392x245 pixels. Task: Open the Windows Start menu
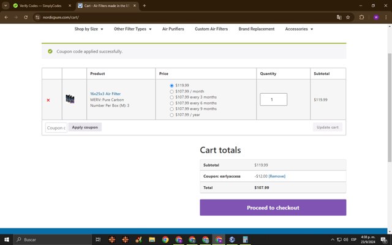(7, 239)
